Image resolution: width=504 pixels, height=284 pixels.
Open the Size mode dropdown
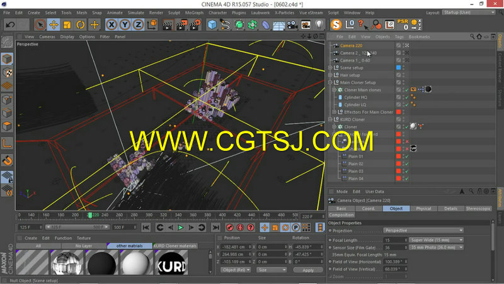pyautogui.click(x=272, y=270)
